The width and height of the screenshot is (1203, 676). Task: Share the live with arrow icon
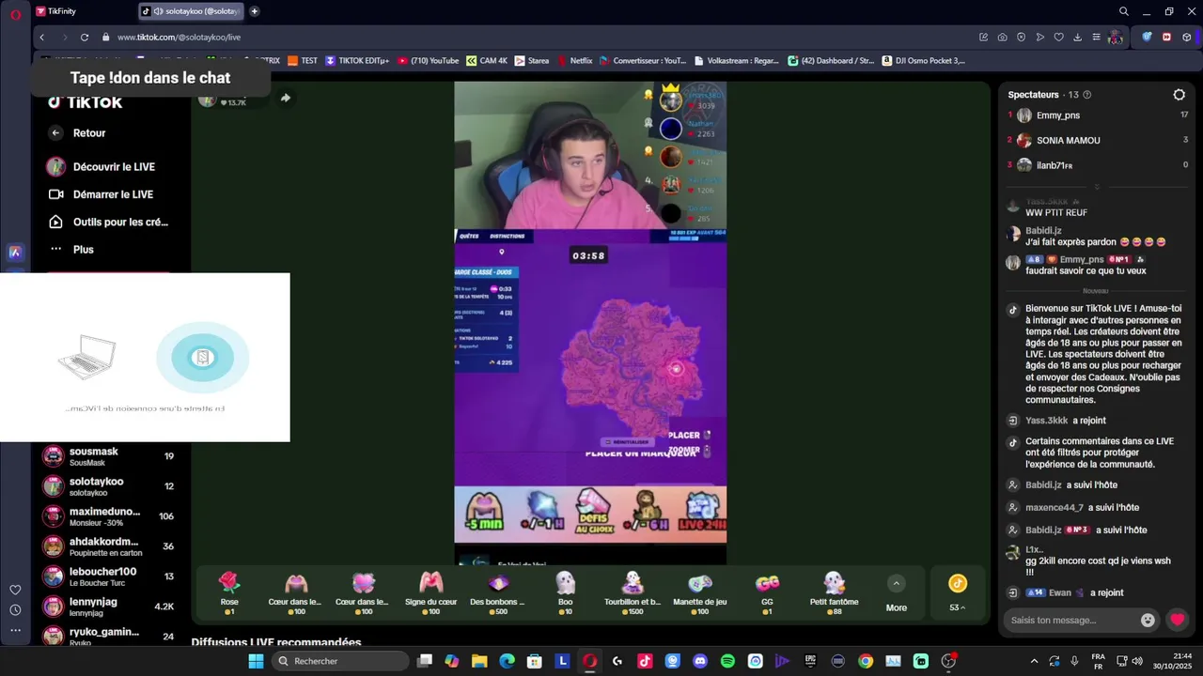tap(285, 98)
